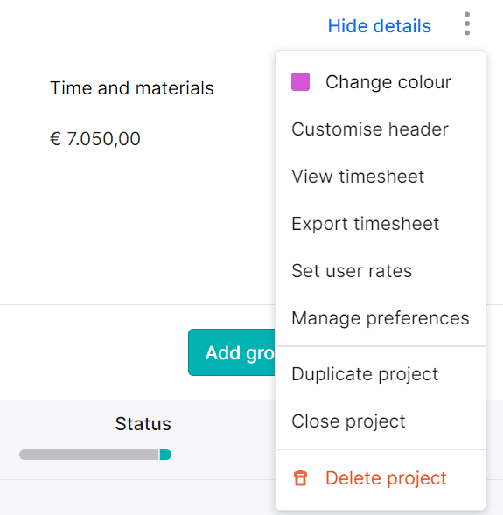Screen dimensions: 503x515
Task: Choose View timesheet from menu
Action: click(381, 177)
